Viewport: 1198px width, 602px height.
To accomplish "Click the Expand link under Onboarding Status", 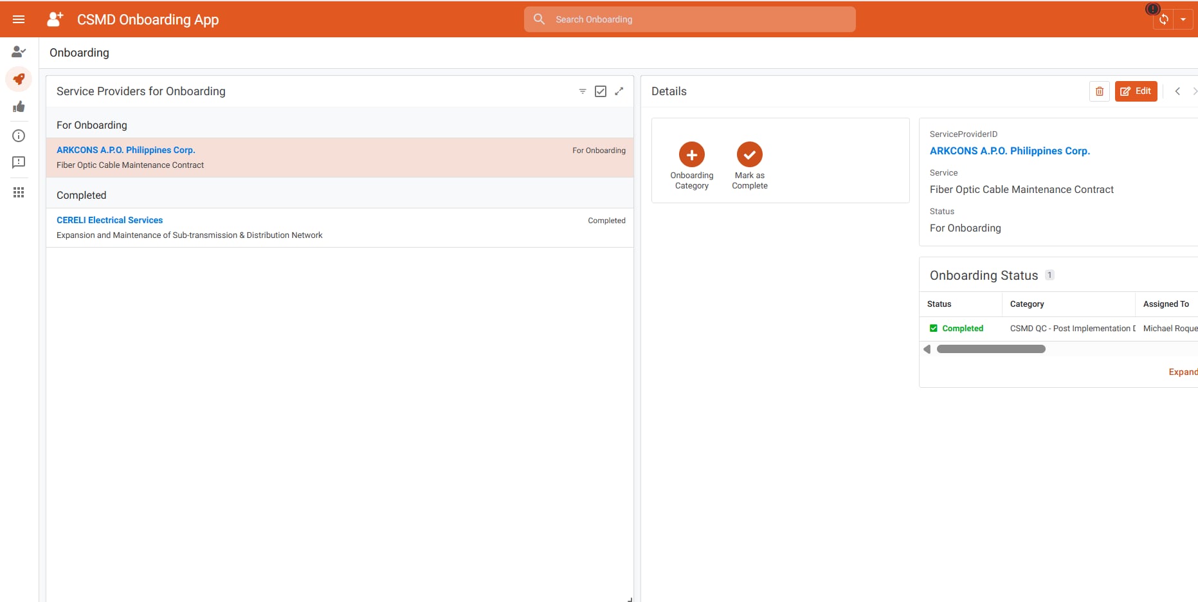I will point(1183,372).
